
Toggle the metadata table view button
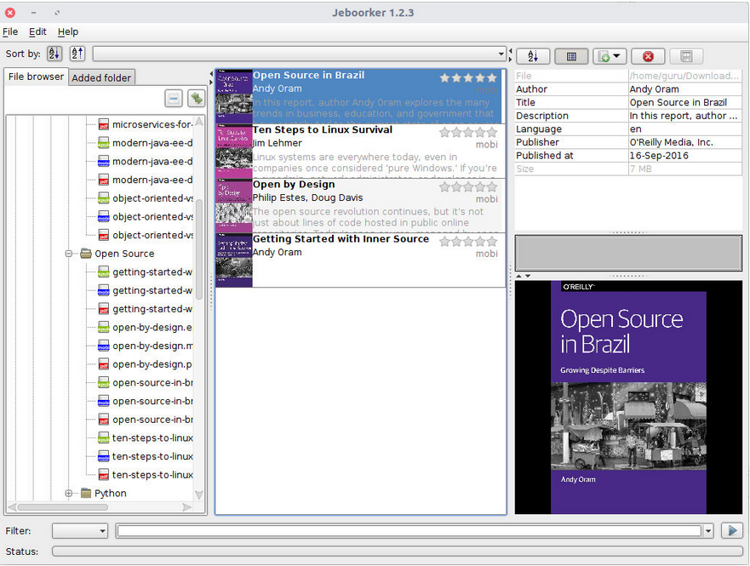tap(571, 56)
